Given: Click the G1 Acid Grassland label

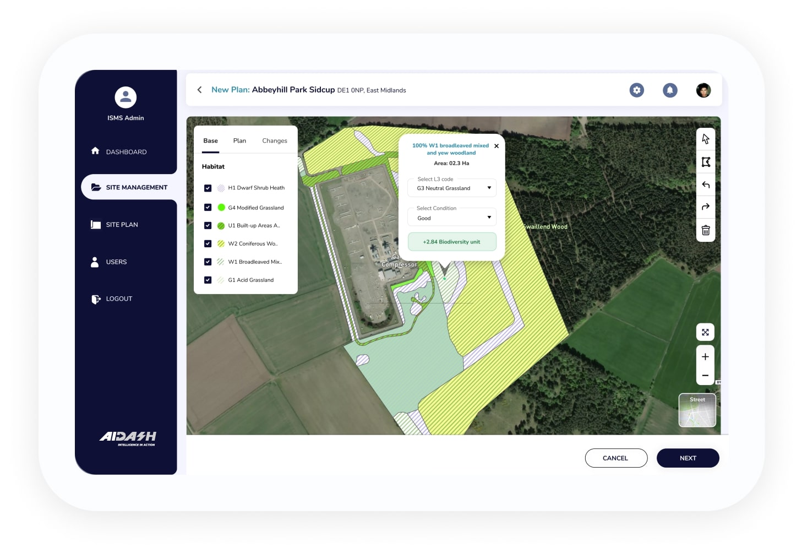Looking at the screenshot, I should [251, 280].
